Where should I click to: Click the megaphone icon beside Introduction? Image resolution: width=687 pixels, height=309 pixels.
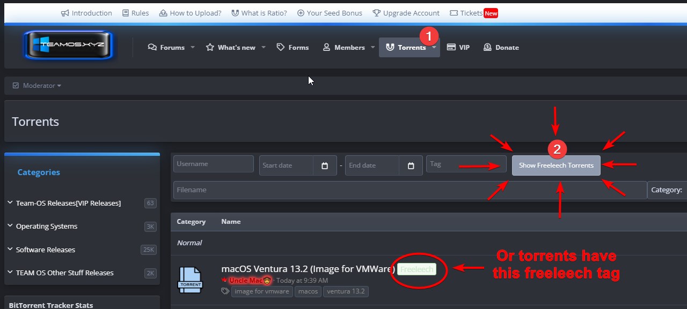[x=65, y=13]
